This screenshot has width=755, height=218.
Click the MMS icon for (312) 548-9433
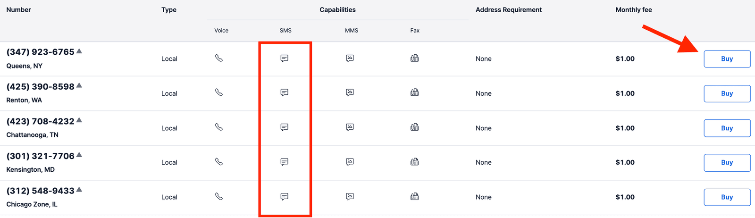(350, 197)
